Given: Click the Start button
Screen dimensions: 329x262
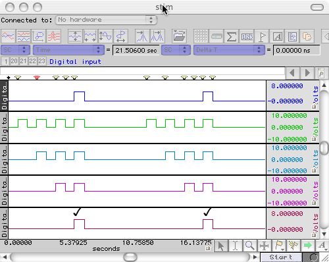Looking at the screenshot, I should (x=281, y=257).
